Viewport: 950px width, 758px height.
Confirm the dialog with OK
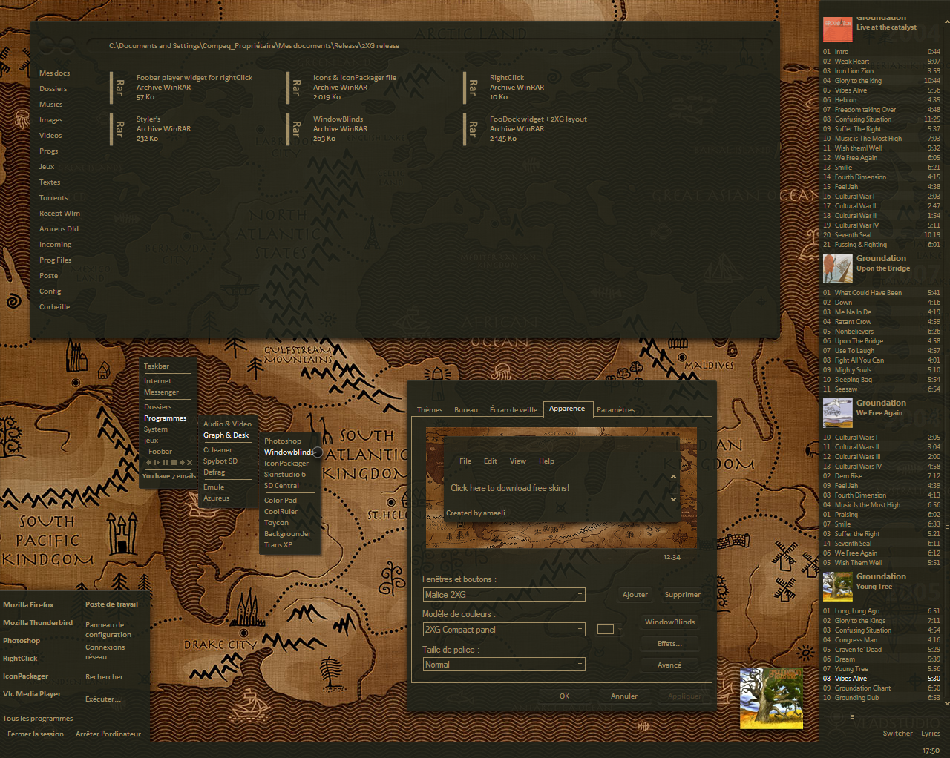565,696
